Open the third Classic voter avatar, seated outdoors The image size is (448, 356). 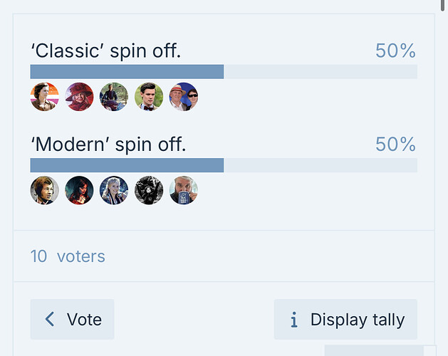pyautogui.click(x=114, y=97)
